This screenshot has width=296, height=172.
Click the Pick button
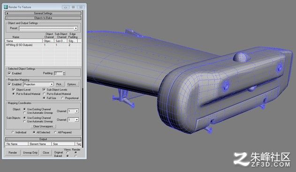59,84
